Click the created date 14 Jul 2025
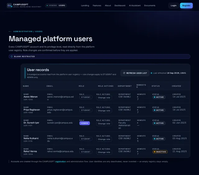 (179, 97)
